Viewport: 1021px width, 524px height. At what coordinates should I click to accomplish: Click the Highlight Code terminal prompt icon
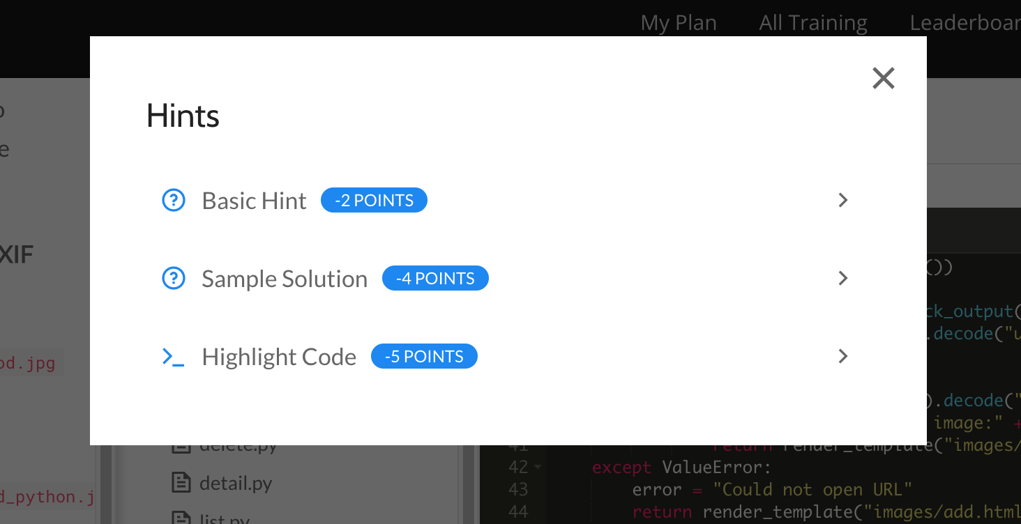(173, 357)
